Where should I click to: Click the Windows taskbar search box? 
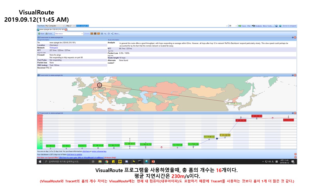coord(66,162)
